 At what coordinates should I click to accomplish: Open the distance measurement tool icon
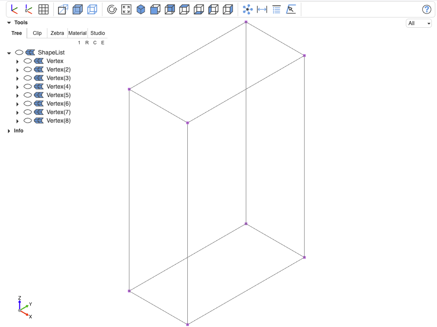(x=262, y=9)
